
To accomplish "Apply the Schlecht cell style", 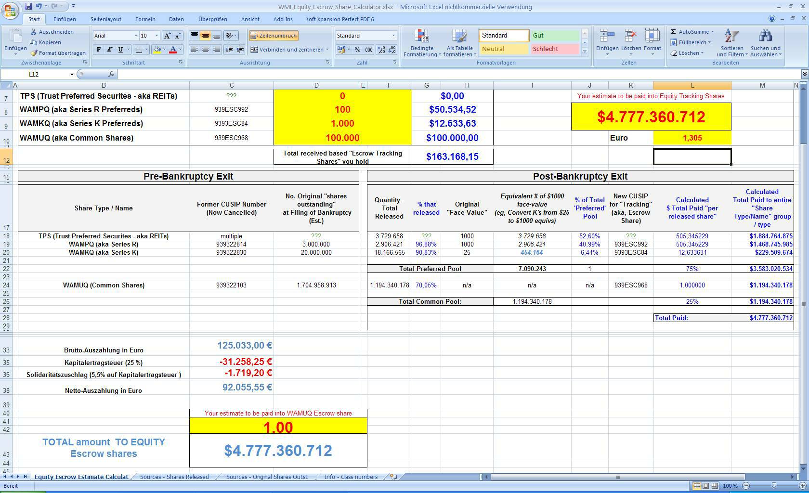I will pos(555,49).
